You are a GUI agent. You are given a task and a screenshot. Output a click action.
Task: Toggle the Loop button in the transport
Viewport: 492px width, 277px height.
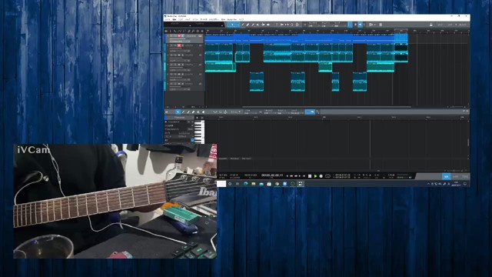click(x=327, y=176)
